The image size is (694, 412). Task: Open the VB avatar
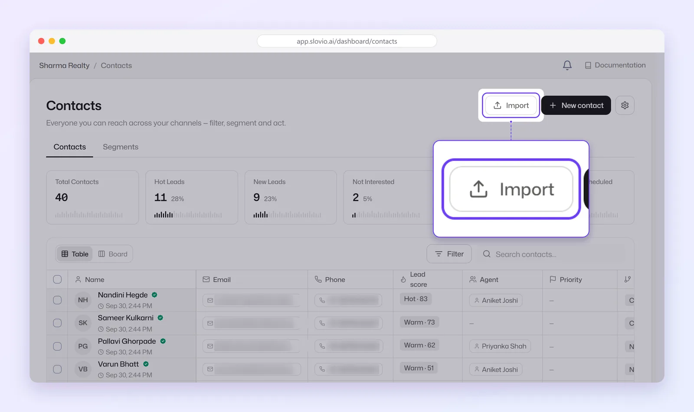(83, 369)
